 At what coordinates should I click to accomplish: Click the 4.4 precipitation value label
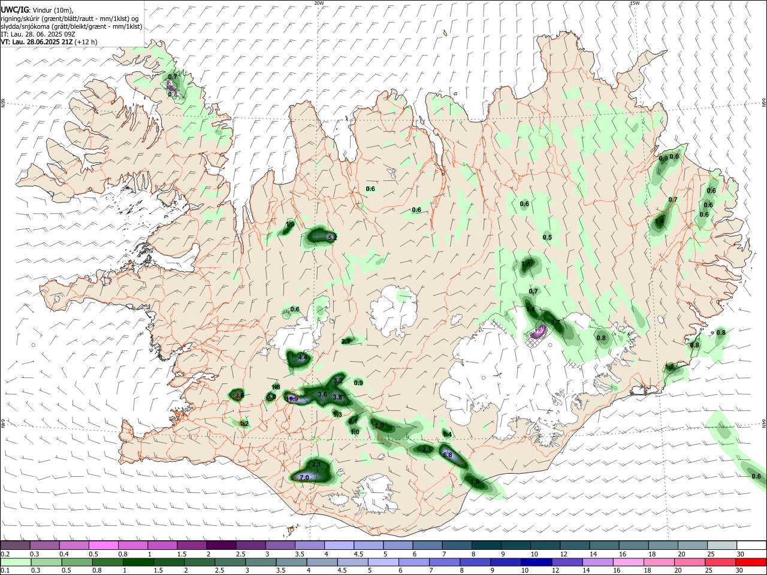click(303, 358)
